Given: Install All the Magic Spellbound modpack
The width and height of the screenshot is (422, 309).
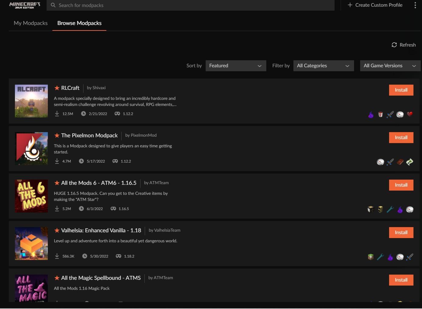Looking at the screenshot, I should click(401, 280).
